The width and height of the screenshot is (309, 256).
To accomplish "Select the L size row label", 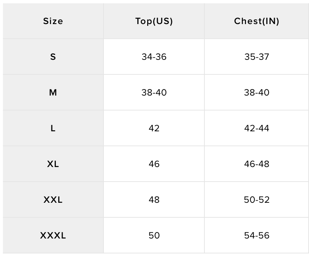I will click(x=53, y=128).
